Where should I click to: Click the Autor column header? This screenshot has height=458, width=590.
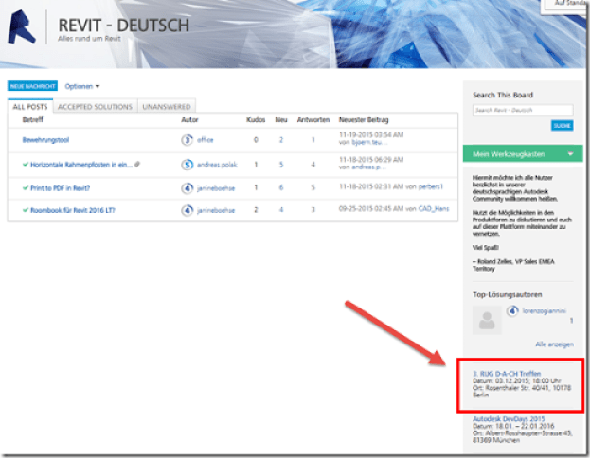point(189,119)
